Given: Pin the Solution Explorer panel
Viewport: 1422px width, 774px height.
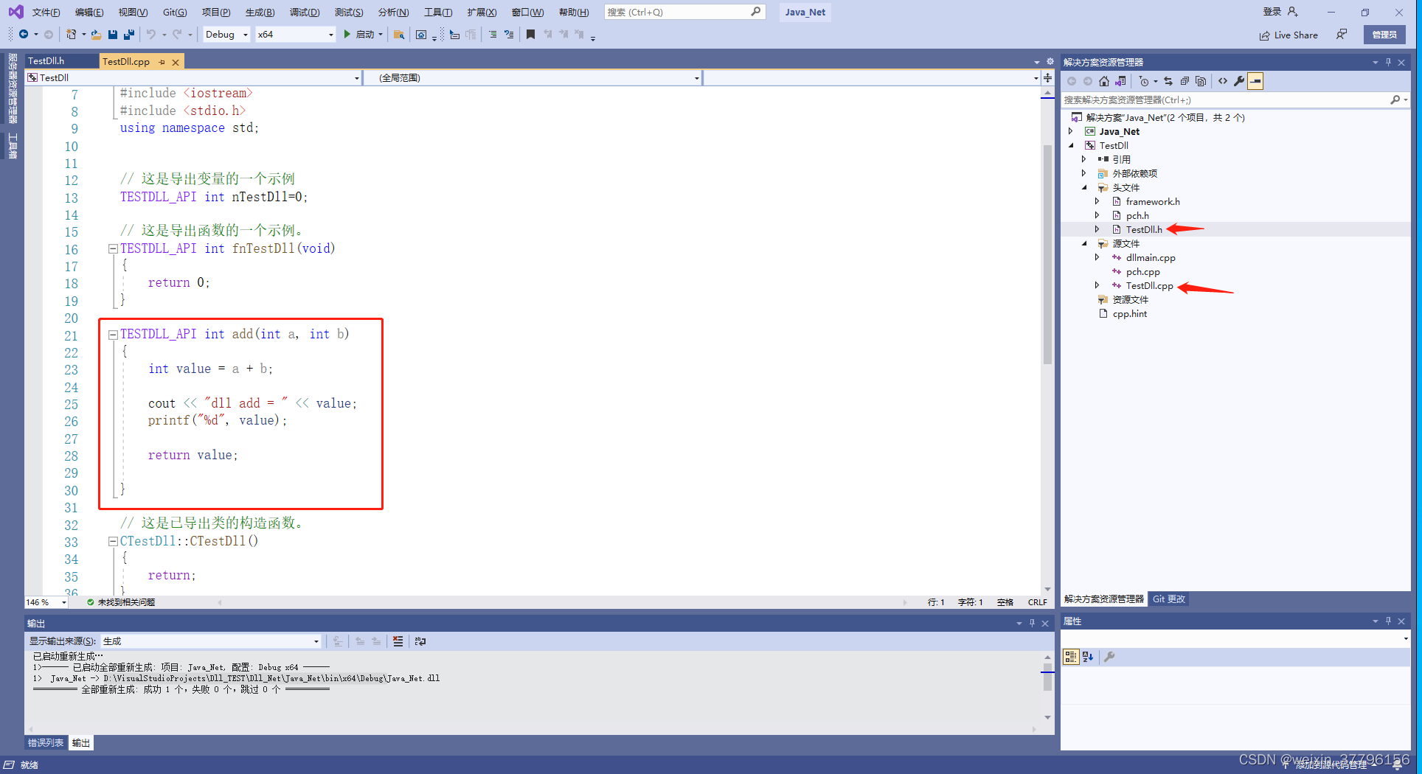Looking at the screenshot, I should click(1388, 62).
